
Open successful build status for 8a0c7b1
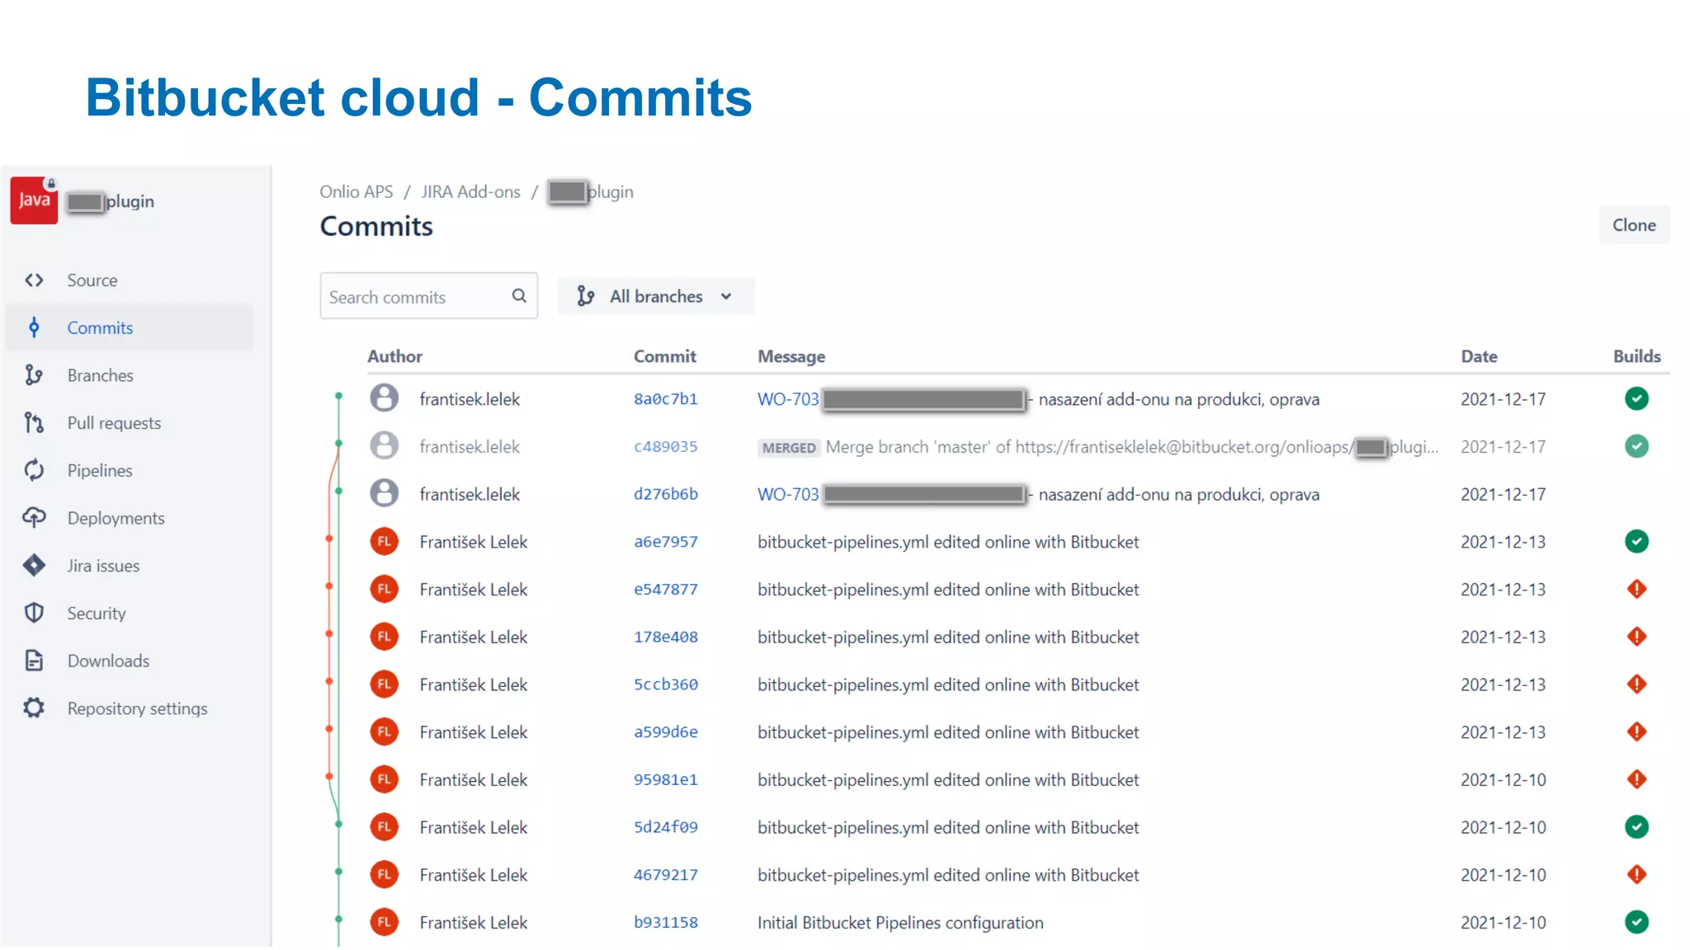point(1636,399)
